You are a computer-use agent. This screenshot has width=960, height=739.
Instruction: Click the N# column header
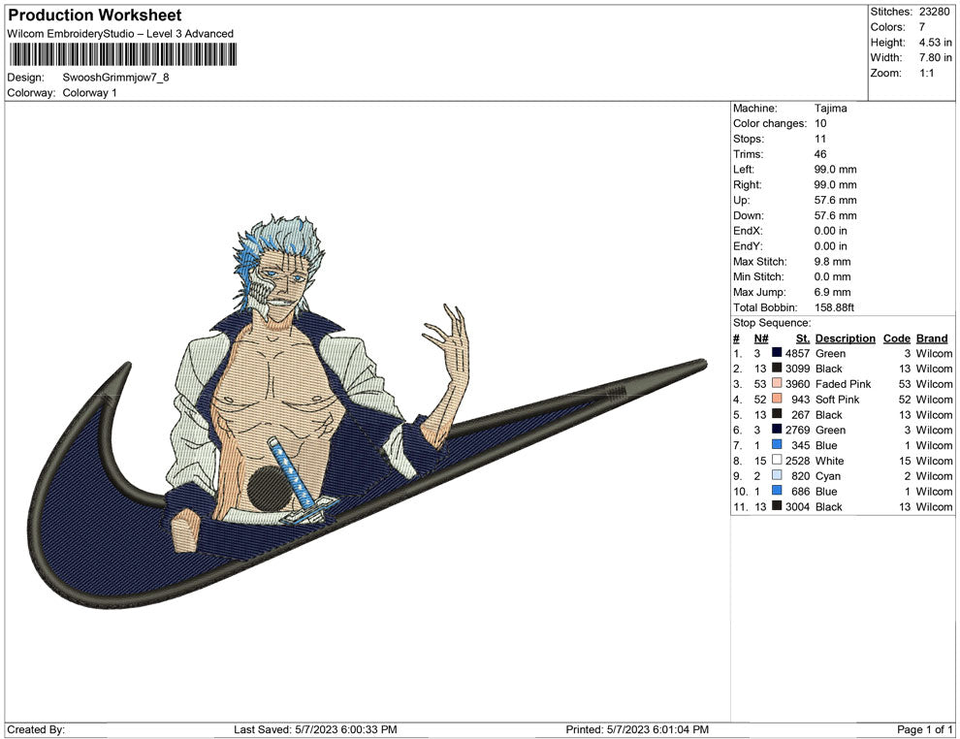(x=761, y=338)
